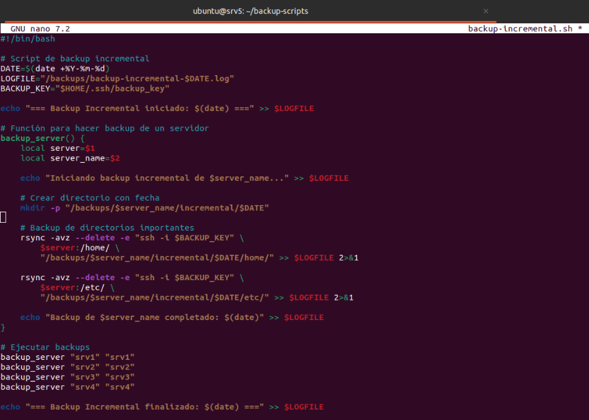The image size is (589, 420).
Task: Click the BACKUP_KEY variable definition
Action: click(x=85, y=88)
